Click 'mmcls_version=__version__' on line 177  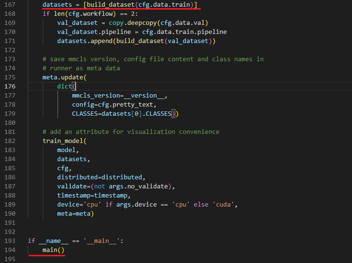tap(118, 96)
